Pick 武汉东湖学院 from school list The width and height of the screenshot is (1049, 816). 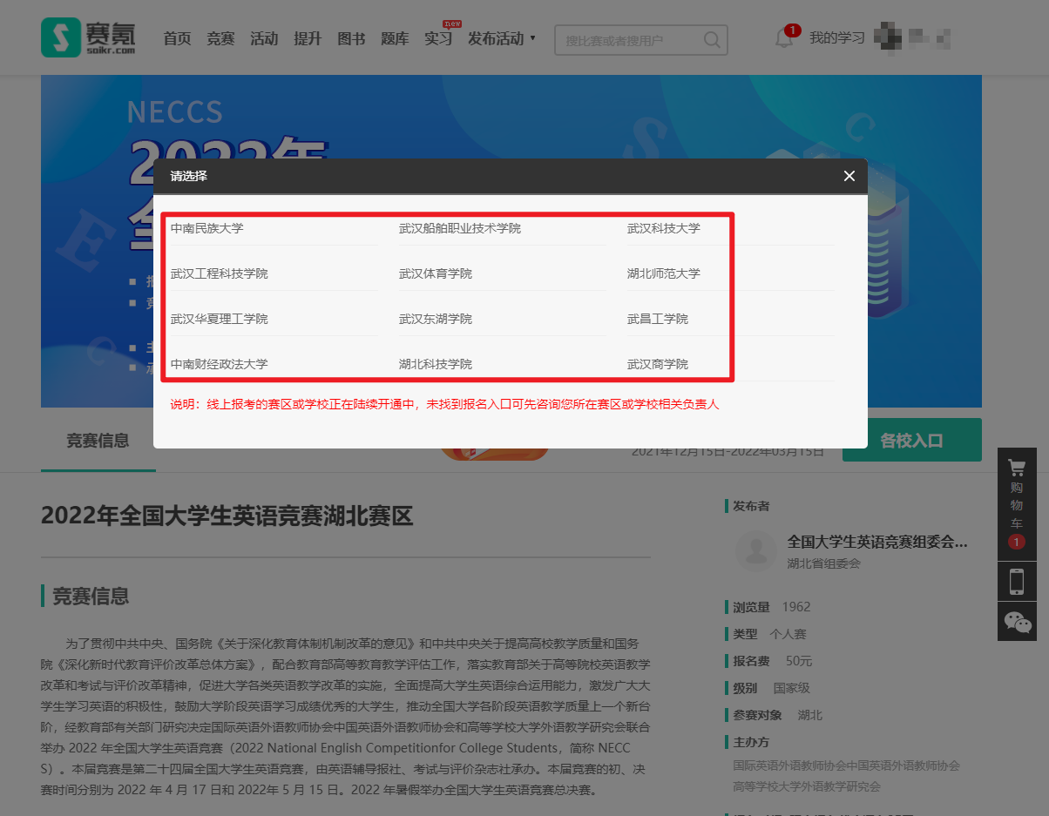[436, 319]
